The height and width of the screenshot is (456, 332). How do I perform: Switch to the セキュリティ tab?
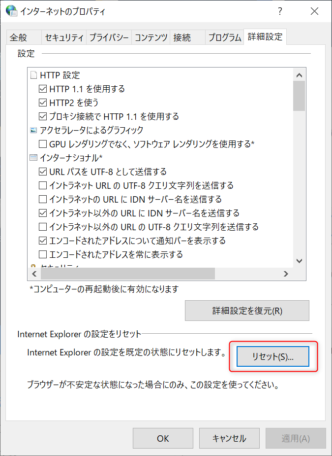pyautogui.click(x=64, y=37)
